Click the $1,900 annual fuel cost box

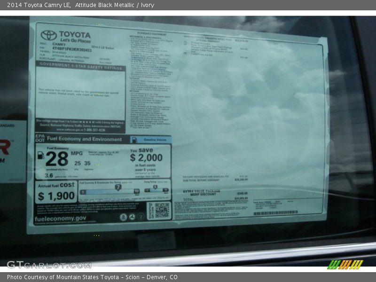pos(56,192)
